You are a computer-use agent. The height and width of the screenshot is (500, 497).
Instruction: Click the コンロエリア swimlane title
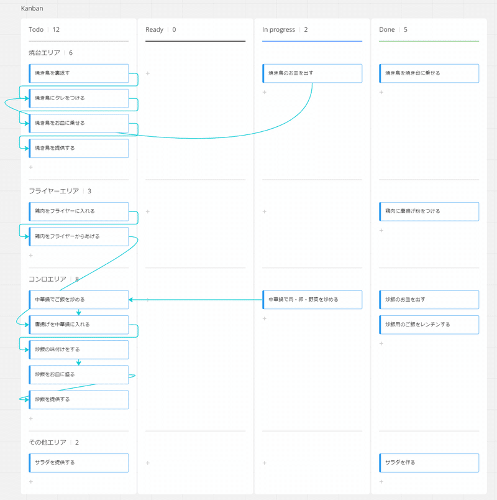click(x=47, y=279)
